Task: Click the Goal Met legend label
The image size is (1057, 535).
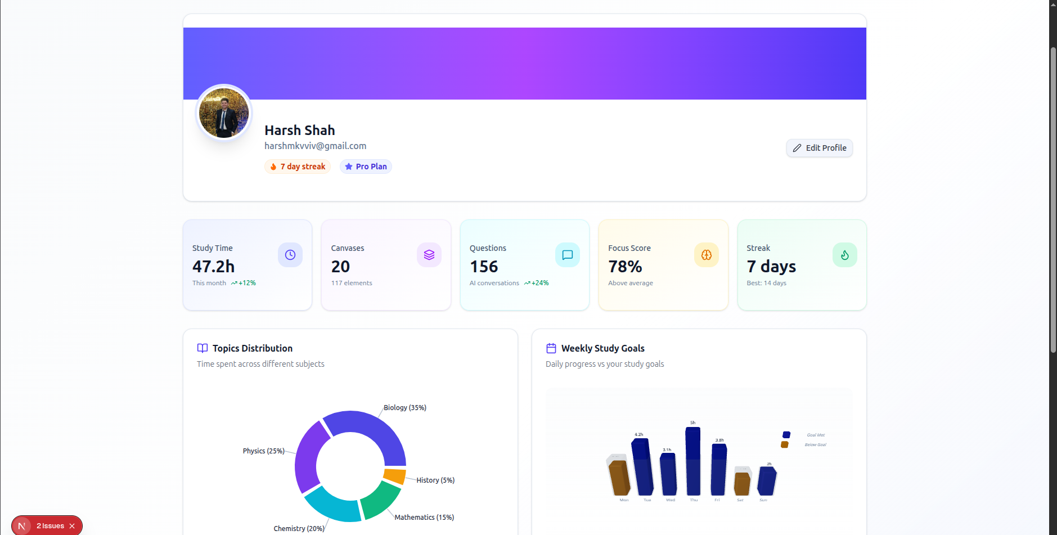Action: tap(816, 435)
